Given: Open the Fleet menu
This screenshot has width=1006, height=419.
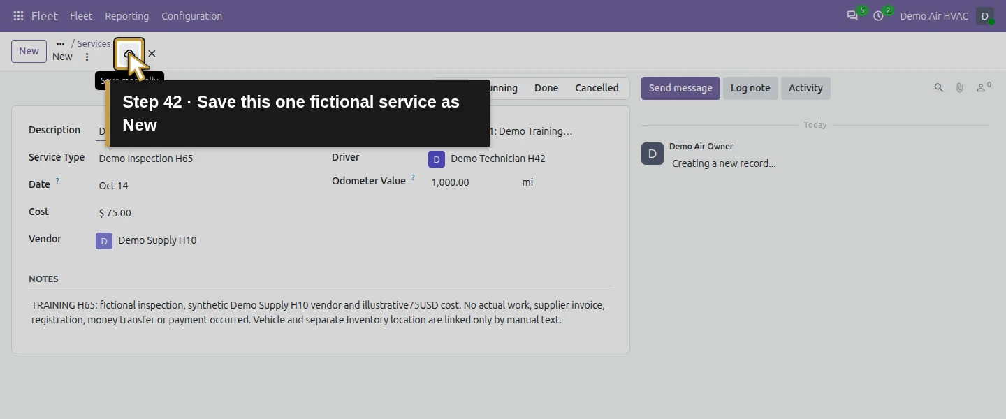Looking at the screenshot, I should [x=81, y=16].
